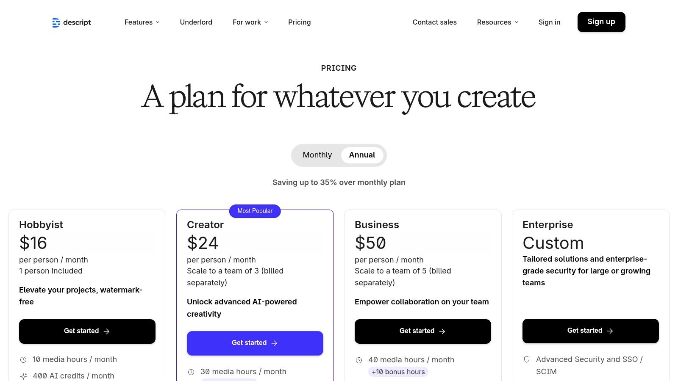Select Annual billing option
Screen dimensions: 678x381
click(362, 155)
